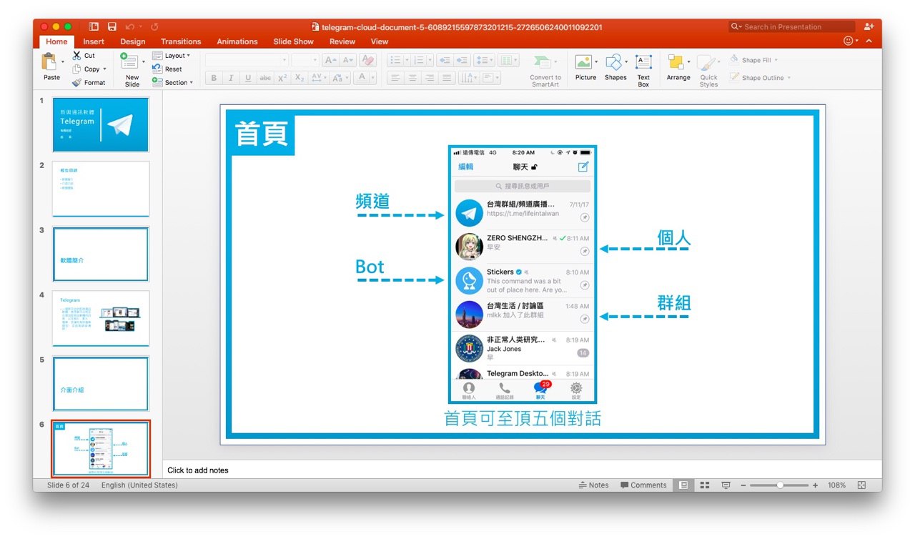Open the Transitions tab

click(x=181, y=41)
